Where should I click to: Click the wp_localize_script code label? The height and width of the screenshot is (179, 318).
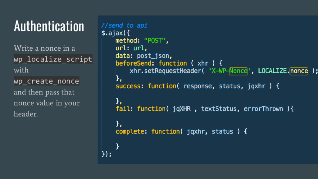tap(53, 59)
